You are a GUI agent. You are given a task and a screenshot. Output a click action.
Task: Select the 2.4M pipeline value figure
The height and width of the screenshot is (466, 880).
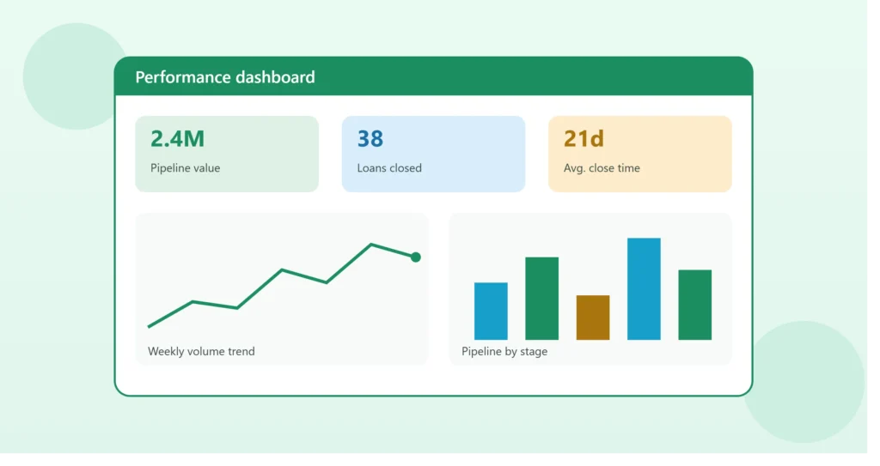[177, 138]
